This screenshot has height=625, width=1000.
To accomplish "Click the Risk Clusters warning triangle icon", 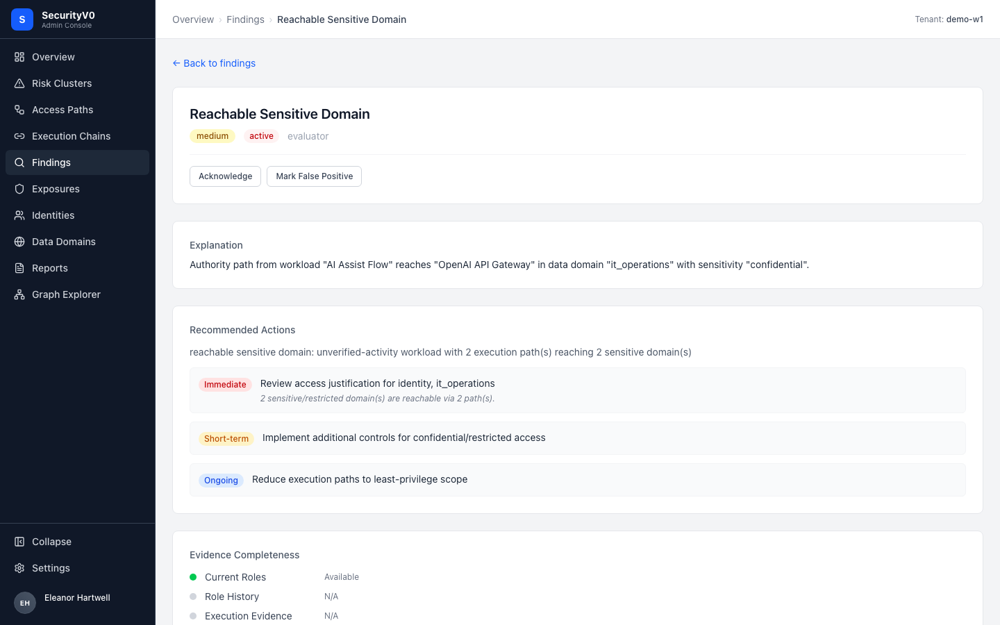I will [x=19, y=83].
